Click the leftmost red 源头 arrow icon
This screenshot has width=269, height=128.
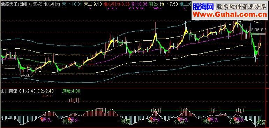point(42,119)
